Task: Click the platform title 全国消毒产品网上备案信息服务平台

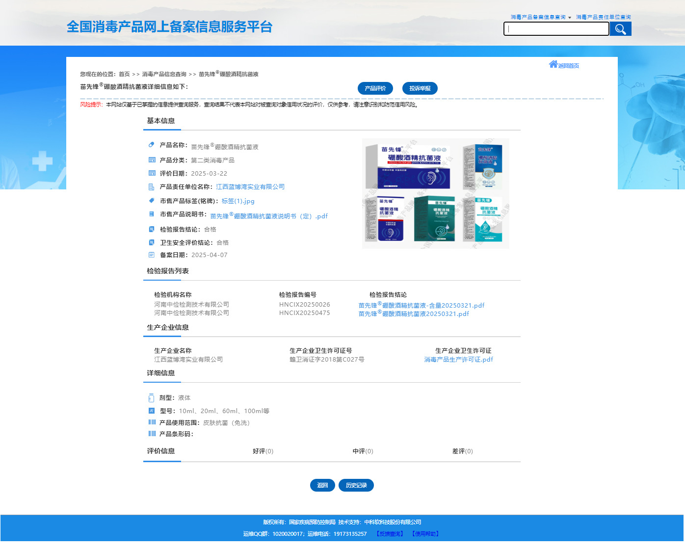Action: (170, 26)
